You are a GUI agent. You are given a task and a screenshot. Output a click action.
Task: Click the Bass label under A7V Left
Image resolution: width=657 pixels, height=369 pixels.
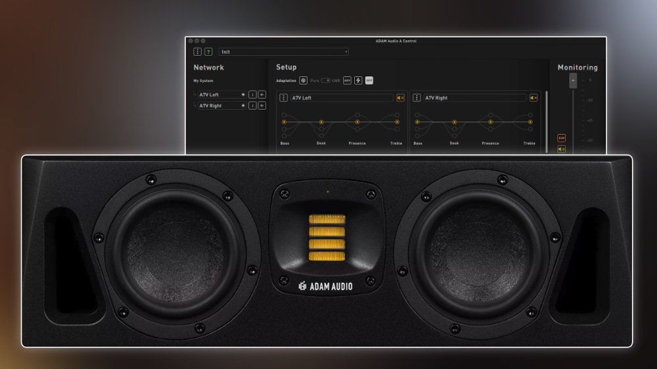[x=284, y=143]
